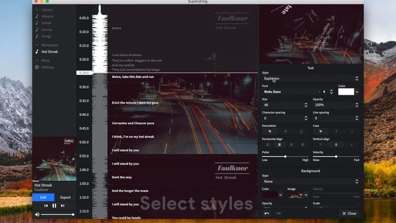The width and height of the screenshot is (396, 223).
Task: Skip to the next track
Action: click(x=62, y=206)
